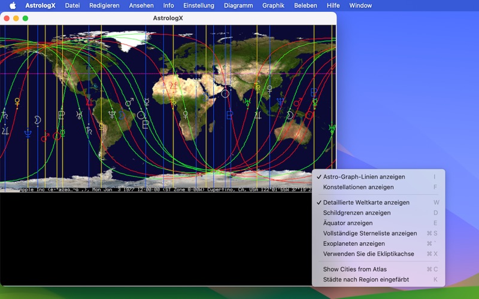Image resolution: width=479 pixels, height=299 pixels.
Task: Click the white Neptune glyph over northern South America
Action: coord(112,115)
